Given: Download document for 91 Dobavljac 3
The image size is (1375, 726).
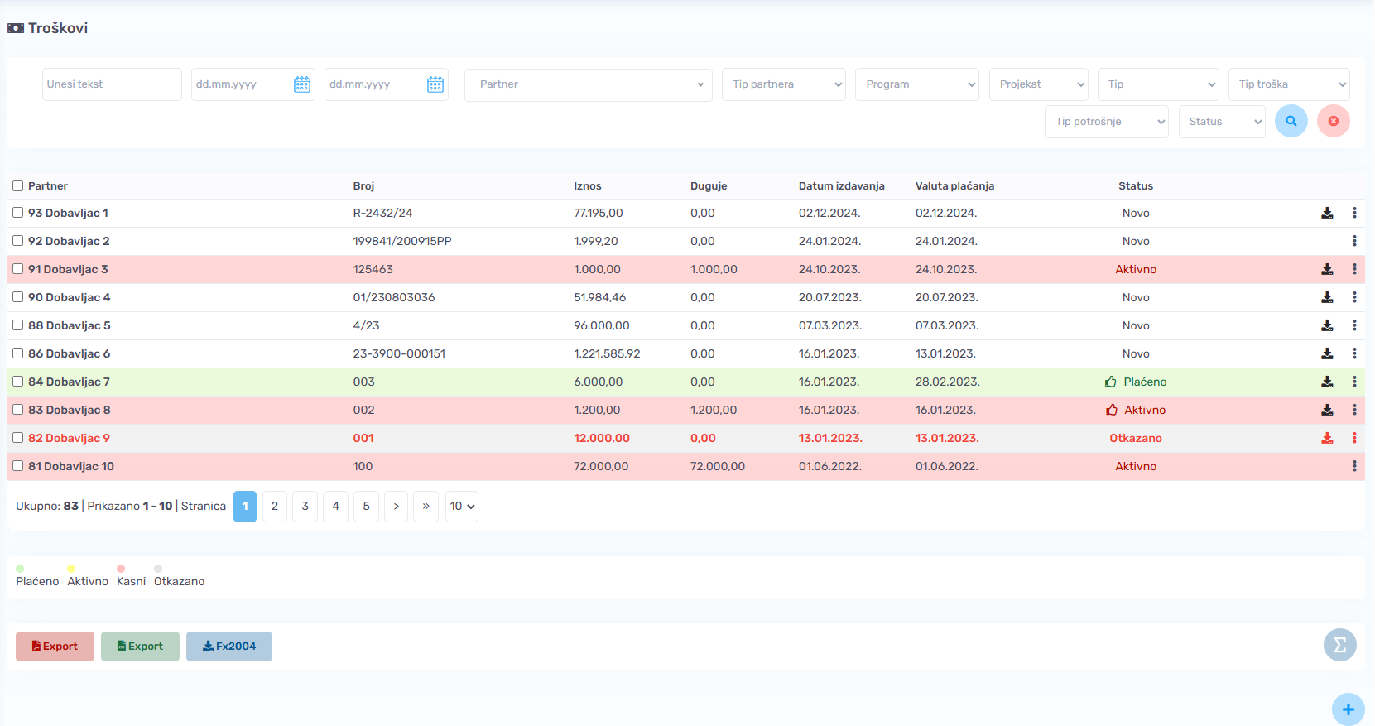Looking at the screenshot, I should 1327,269.
